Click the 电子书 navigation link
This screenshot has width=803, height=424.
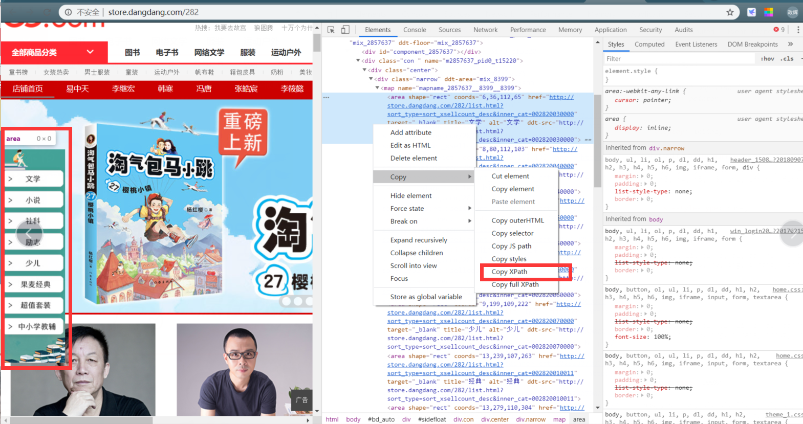pos(167,52)
